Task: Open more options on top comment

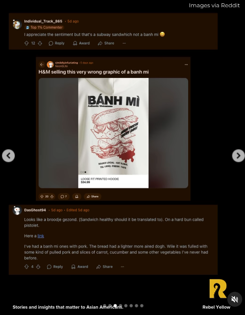Action: (x=124, y=43)
